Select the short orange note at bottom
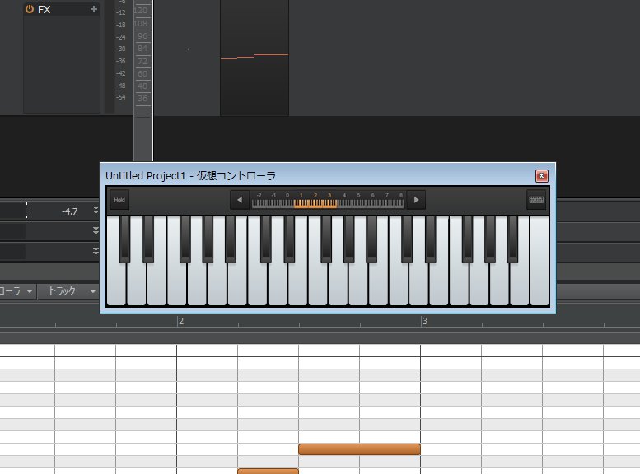This screenshot has height=474, width=640. [268, 471]
